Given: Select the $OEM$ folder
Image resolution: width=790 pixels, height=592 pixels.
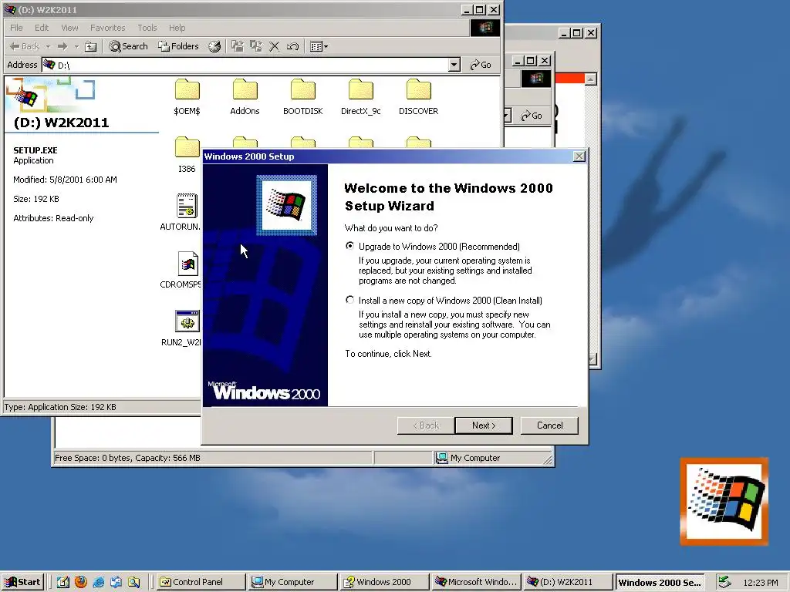Looking at the screenshot, I should tap(187, 97).
